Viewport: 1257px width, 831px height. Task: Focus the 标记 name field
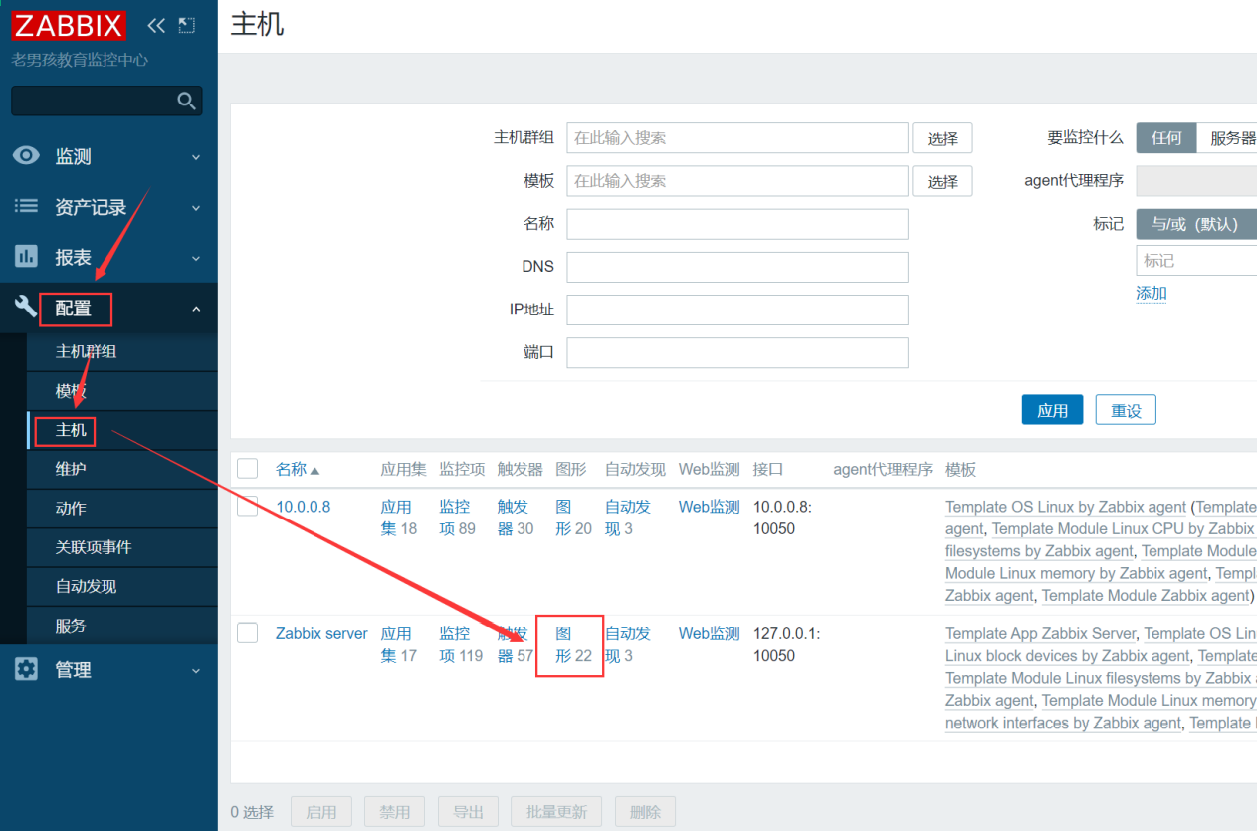(x=1196, y=261)
